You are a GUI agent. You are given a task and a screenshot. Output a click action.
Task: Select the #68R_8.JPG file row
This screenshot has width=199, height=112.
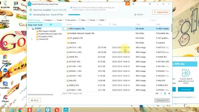pos(116,85)
